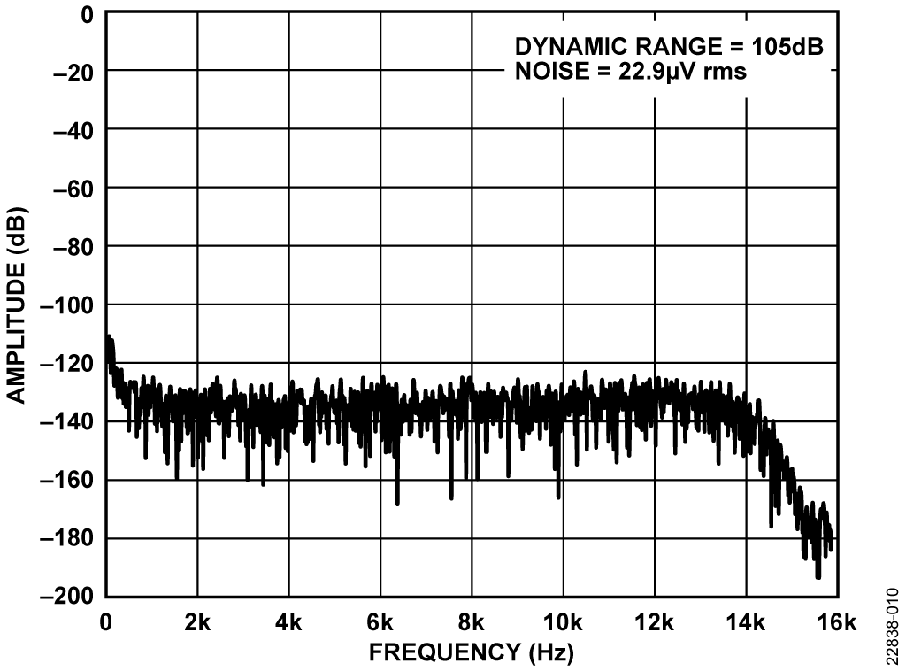
Task: Click the low-frequency spectrum peak near 0 Hz
Action: coord(109,340)
